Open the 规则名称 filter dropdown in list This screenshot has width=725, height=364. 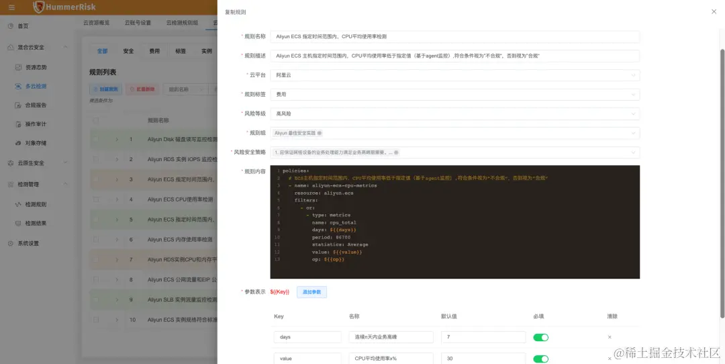(186, 90)
